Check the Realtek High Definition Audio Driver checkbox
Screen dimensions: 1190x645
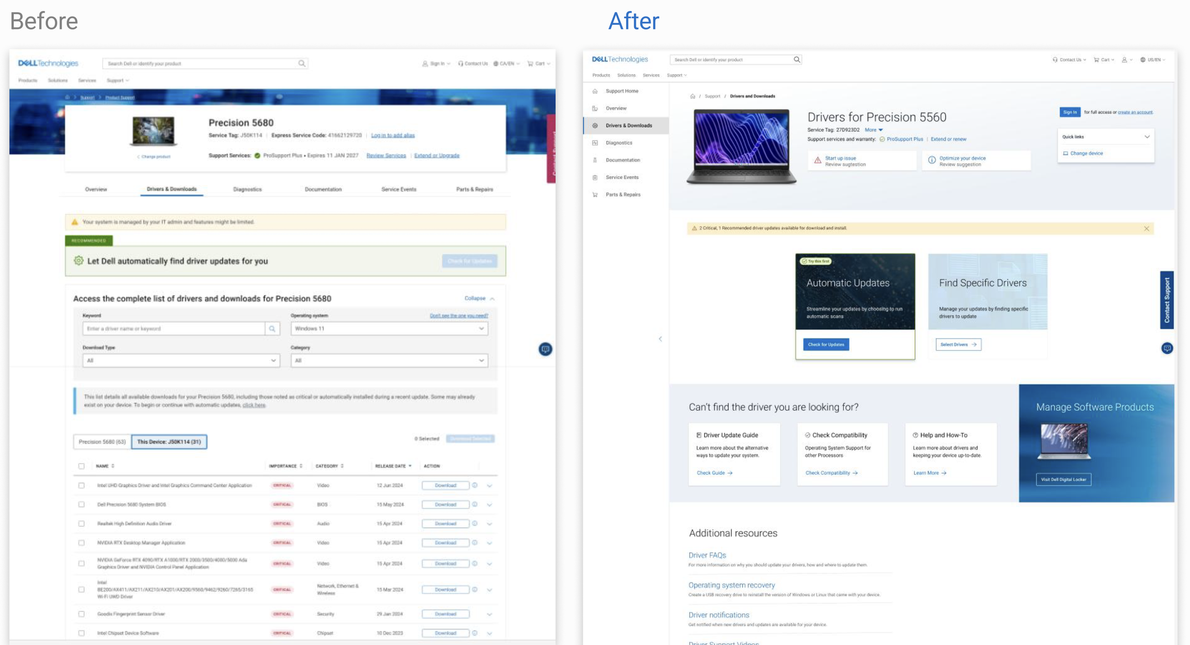point(81,524)
